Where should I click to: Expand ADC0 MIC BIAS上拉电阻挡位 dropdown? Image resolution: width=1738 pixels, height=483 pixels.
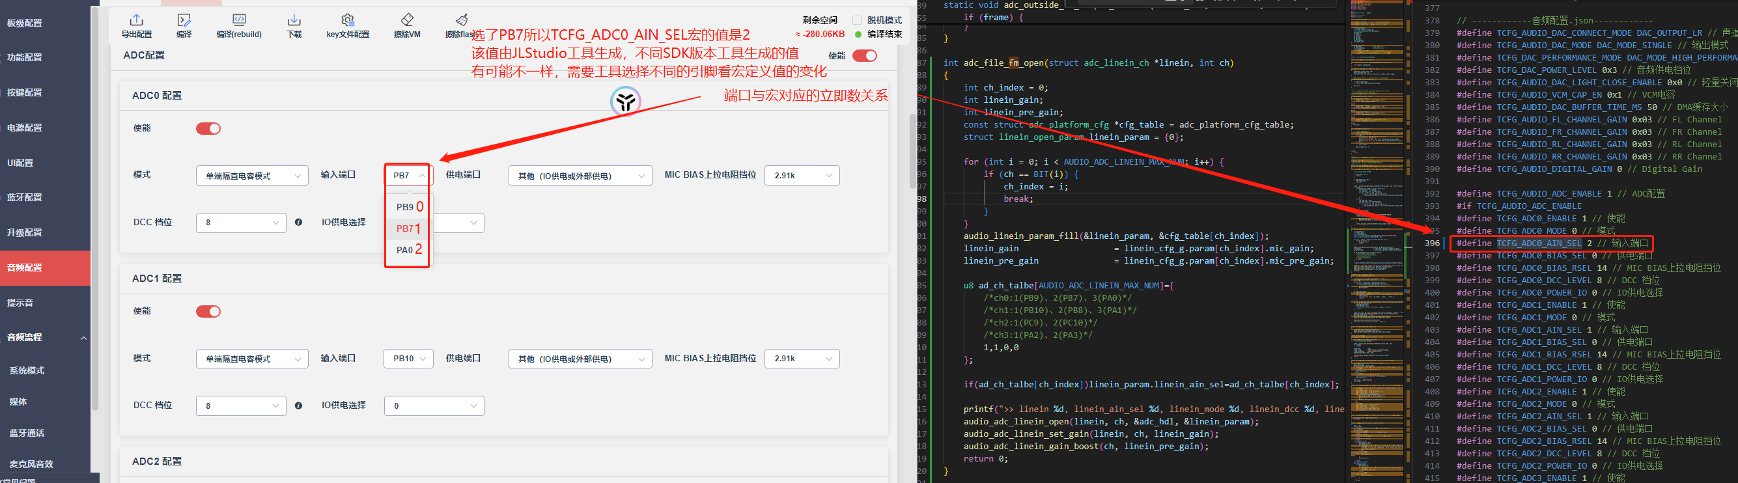tap(802, 175)
